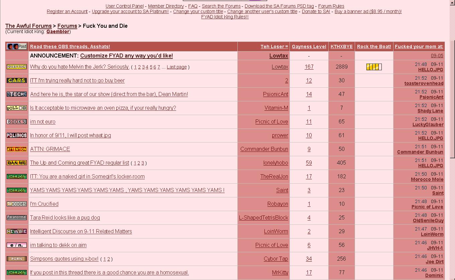Open the Buy a banner ad link
Image resolution: width=455 pixels, height=280 pixels.
(x=368, y=11)
